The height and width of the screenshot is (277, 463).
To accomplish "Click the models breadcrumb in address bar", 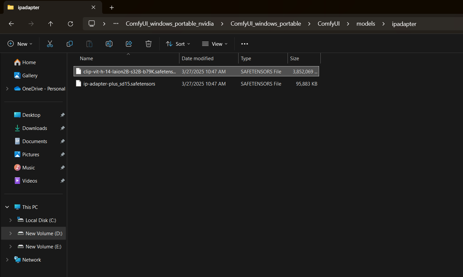I will coord(365,24).
